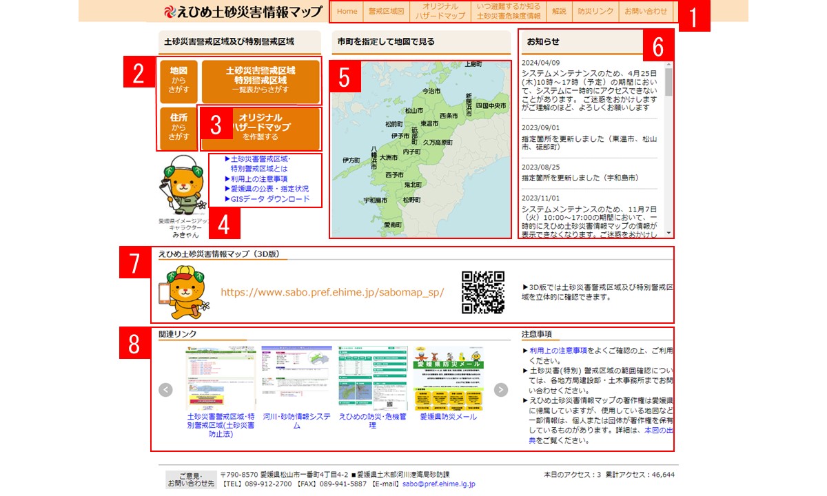The width and height of the screenshot is (827, 496).
Task: Select 今治市 on the map
Action: pos(431,90)
